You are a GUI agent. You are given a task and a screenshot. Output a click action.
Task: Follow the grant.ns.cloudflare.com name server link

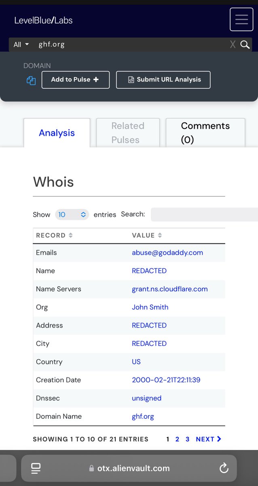pyautogui.click(x=170, y=289)
